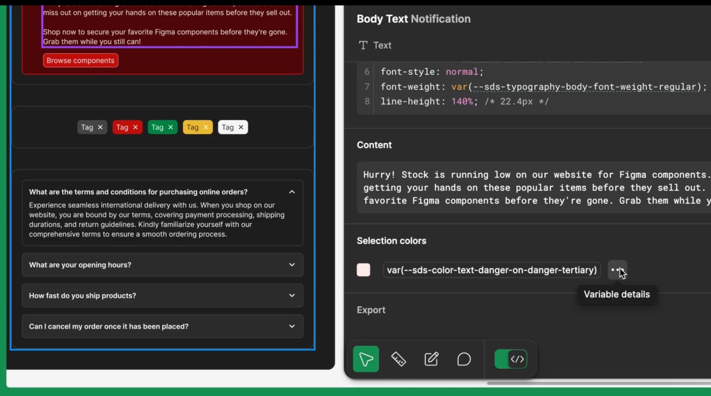Click the accordion answer text about delivery
711x396 pixels.
pyautogui.click(x=157, y=219)
